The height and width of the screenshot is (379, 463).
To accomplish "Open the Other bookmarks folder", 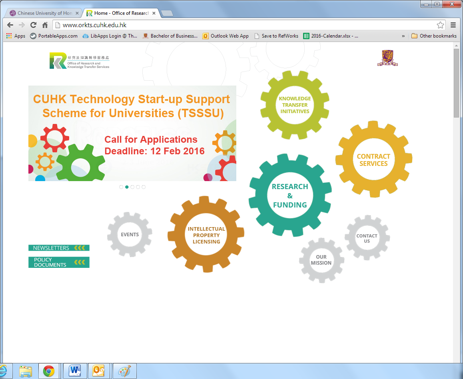I will pos(434,36).
